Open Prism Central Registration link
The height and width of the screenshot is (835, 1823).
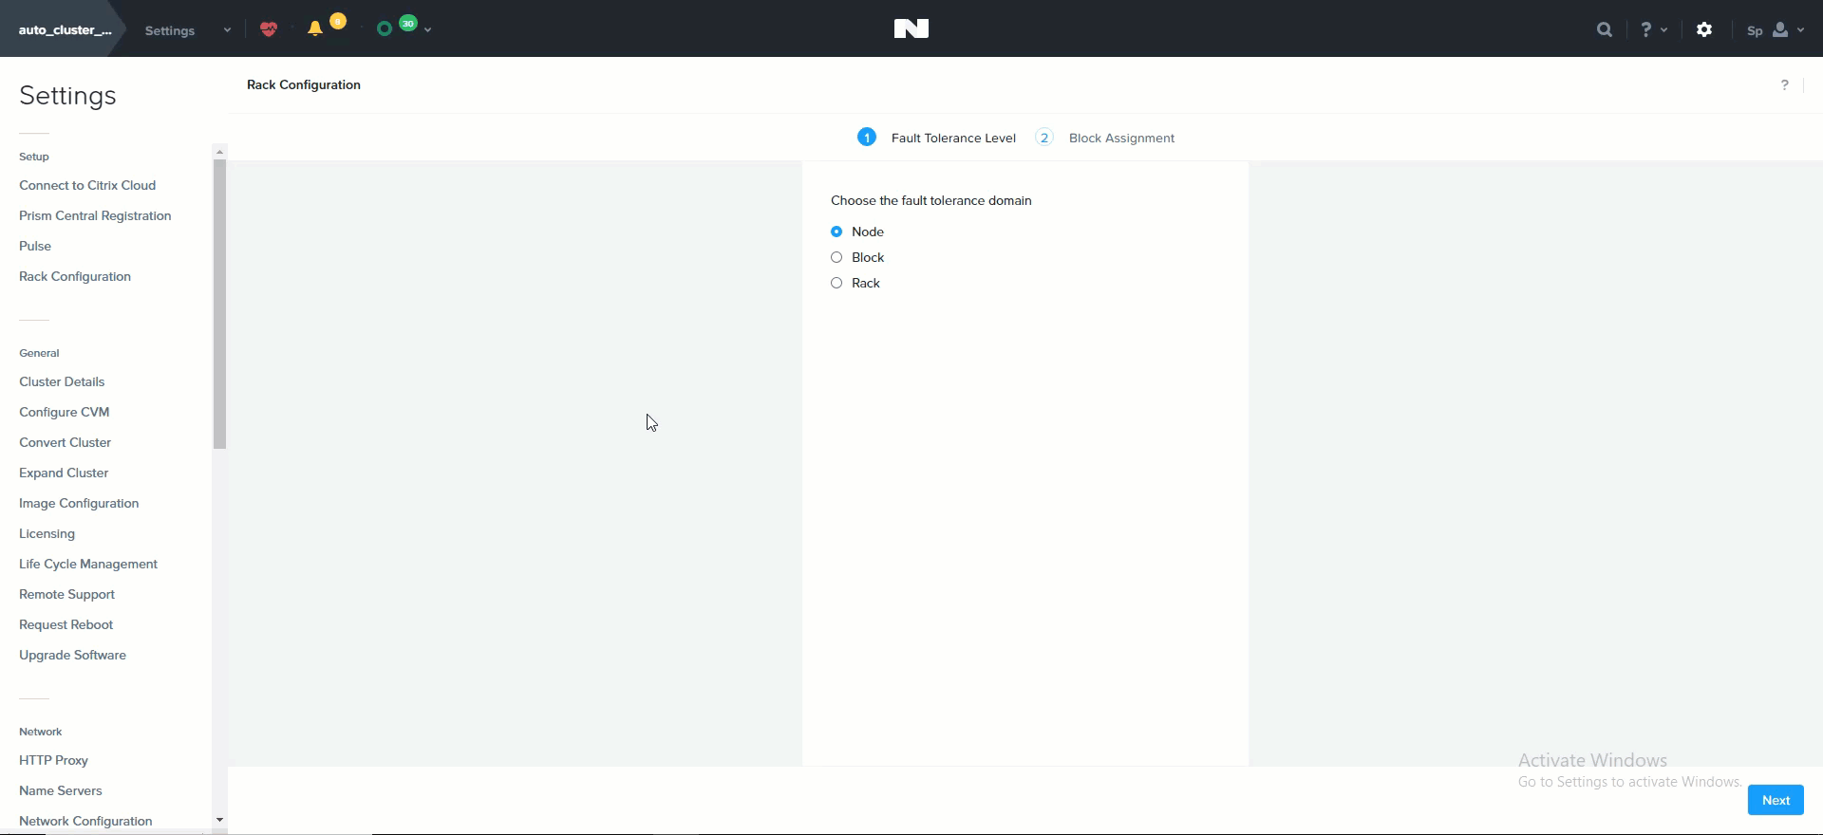(x=95, y=215)
